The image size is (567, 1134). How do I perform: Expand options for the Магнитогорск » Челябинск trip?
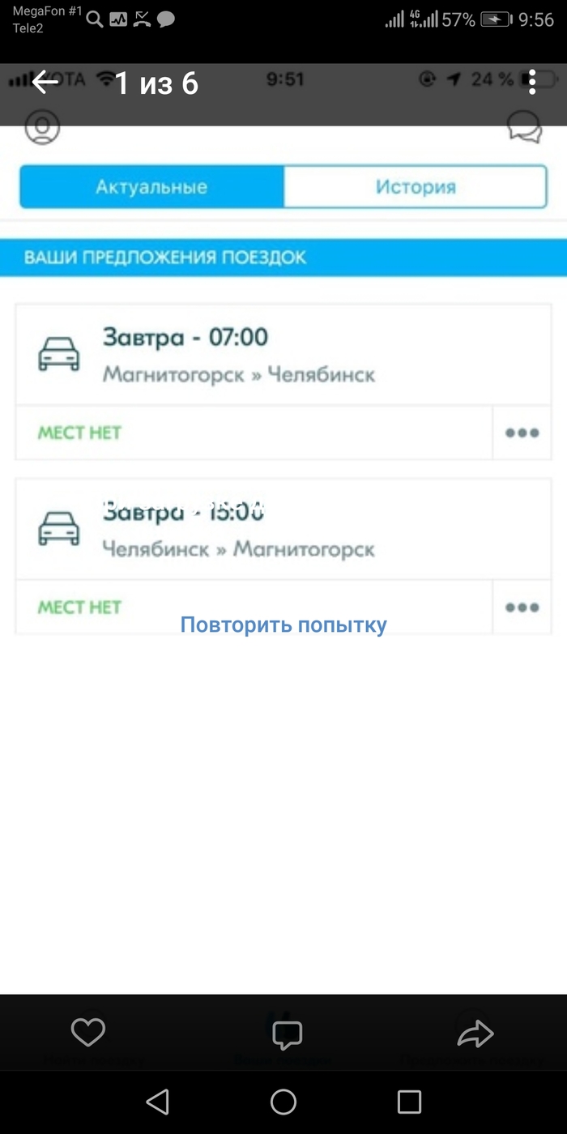coord(522,433)
